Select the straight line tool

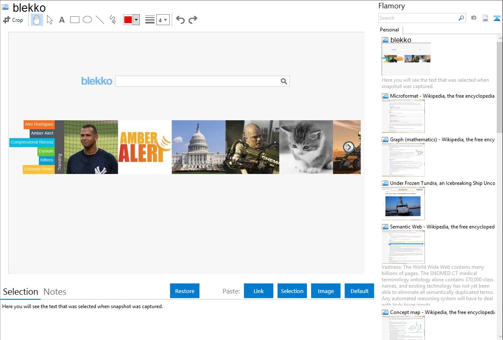(x=100, y=20)
